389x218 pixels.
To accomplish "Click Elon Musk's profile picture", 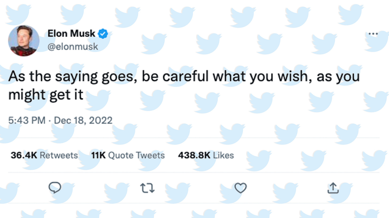I will click(x=24, y=41).
